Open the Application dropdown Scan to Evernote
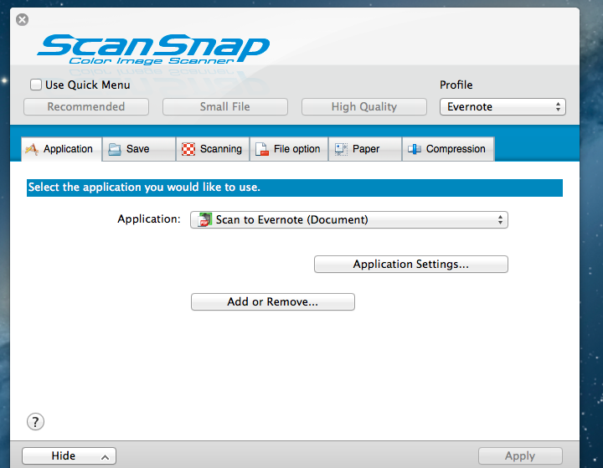 (x=349, y=220)
